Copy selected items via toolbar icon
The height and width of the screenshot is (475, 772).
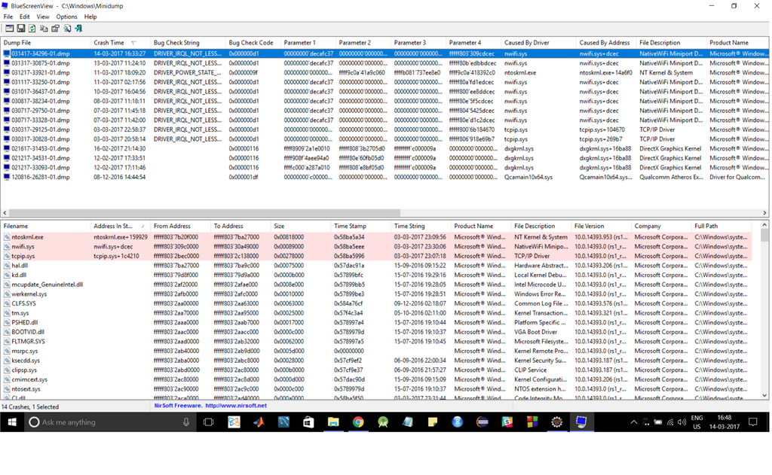[x=44, y=29]
